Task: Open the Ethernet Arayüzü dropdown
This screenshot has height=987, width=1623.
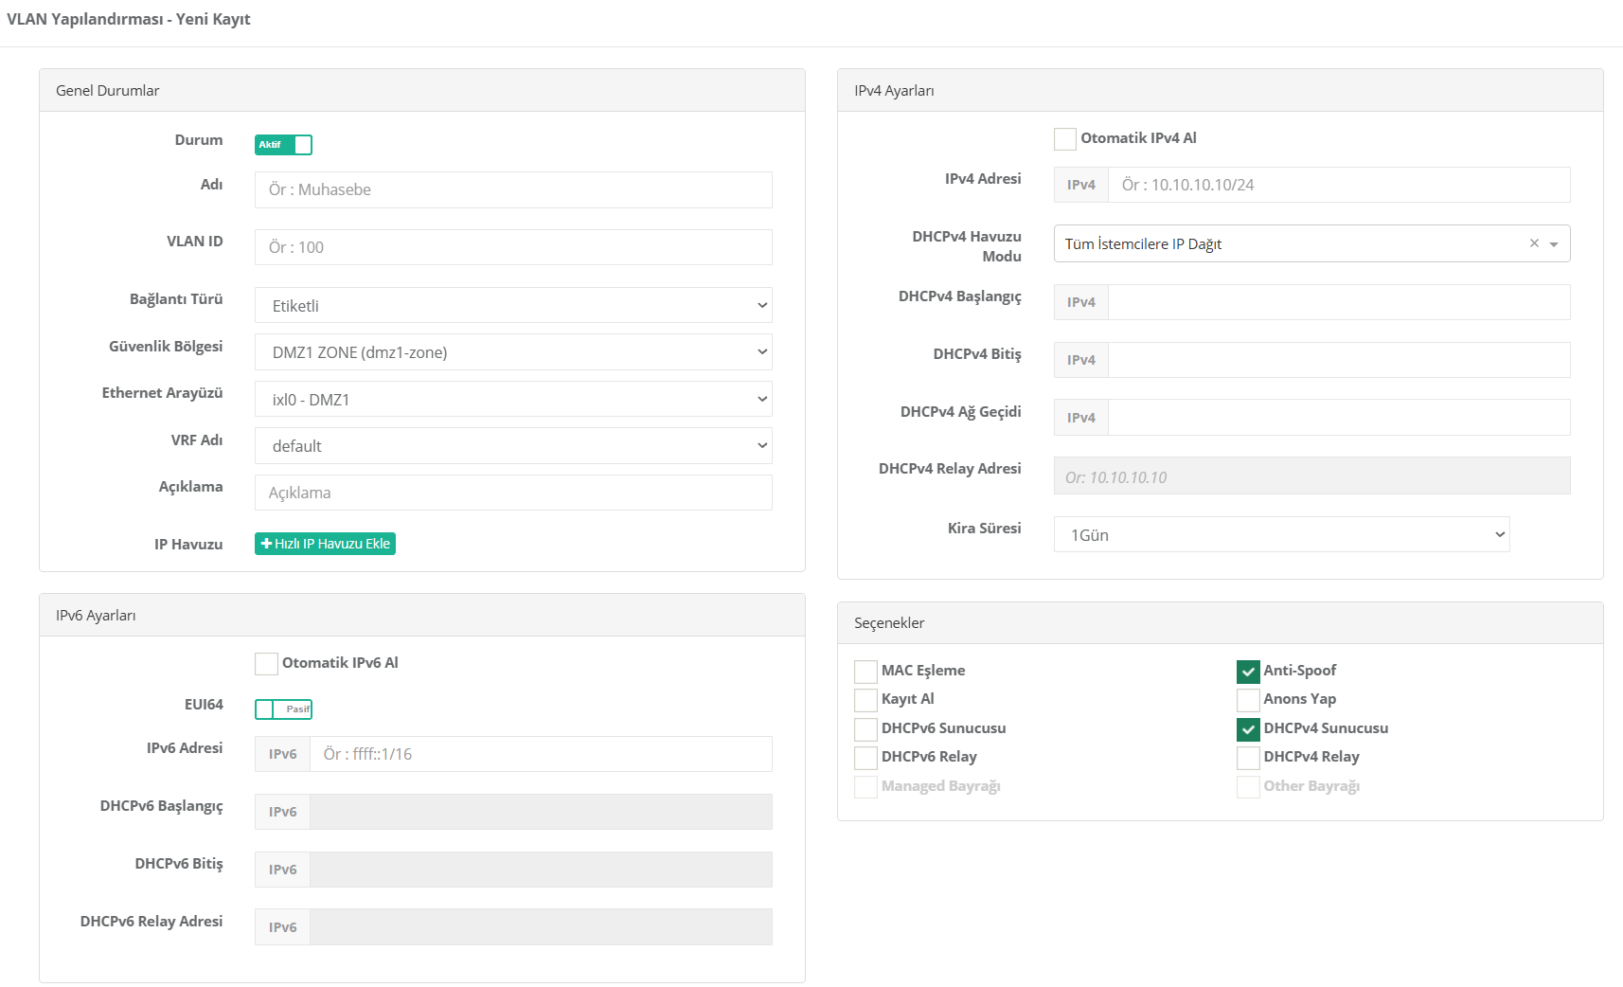Action: [513, 400]
